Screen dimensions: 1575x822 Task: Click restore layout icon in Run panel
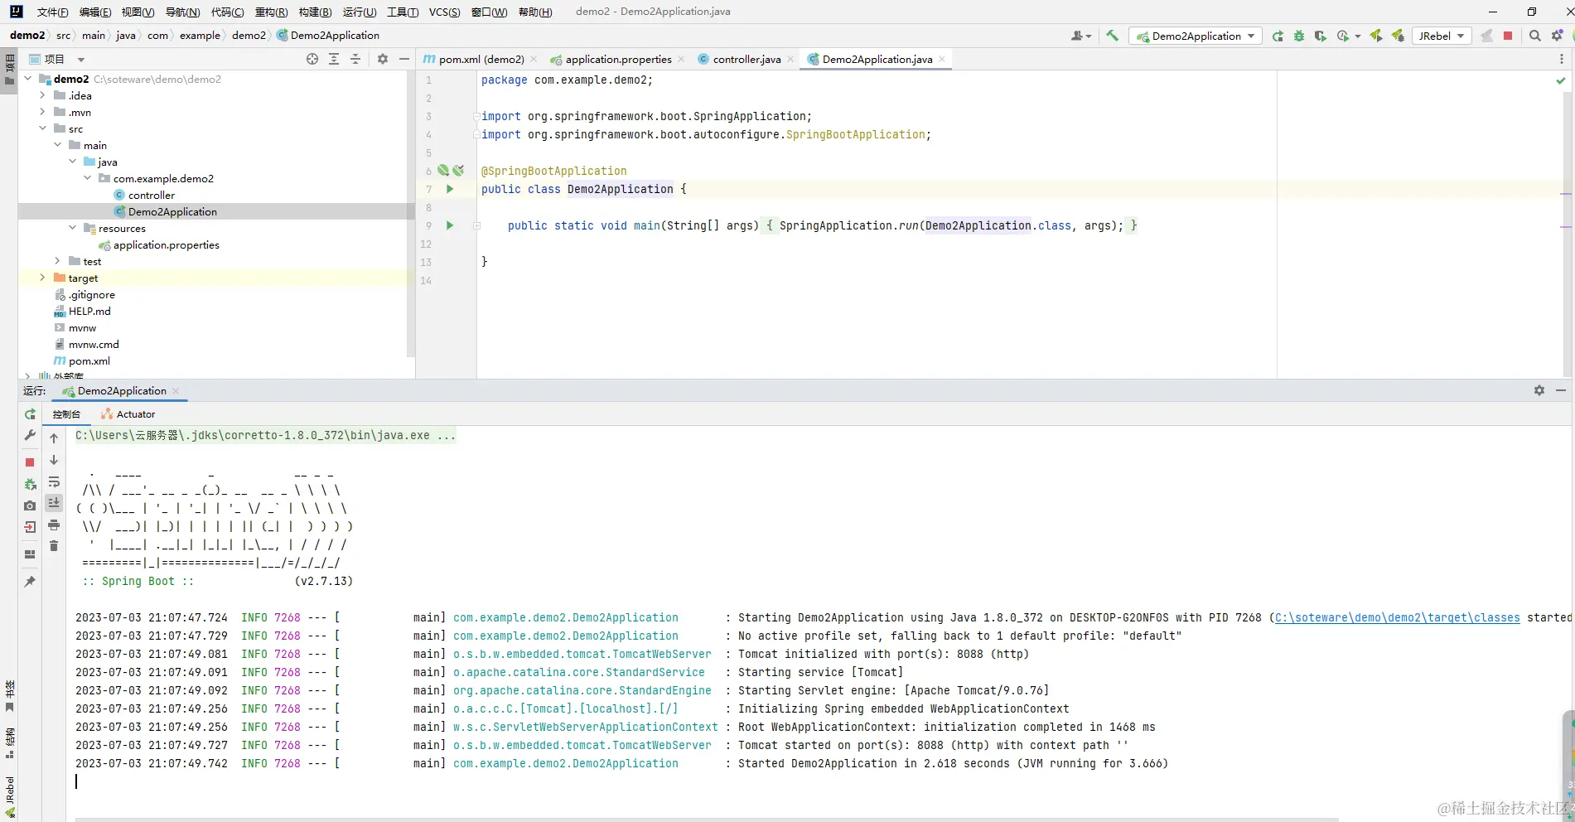tap(30, 554)
